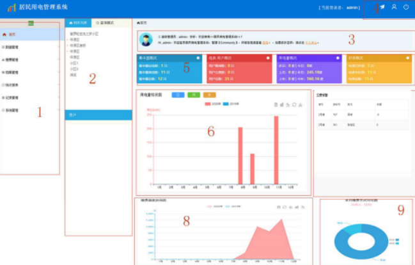Switch 用电量柱状图 to bar type via toolbox icon
Viewport: 415px width, 265px height.
(281, 105)
